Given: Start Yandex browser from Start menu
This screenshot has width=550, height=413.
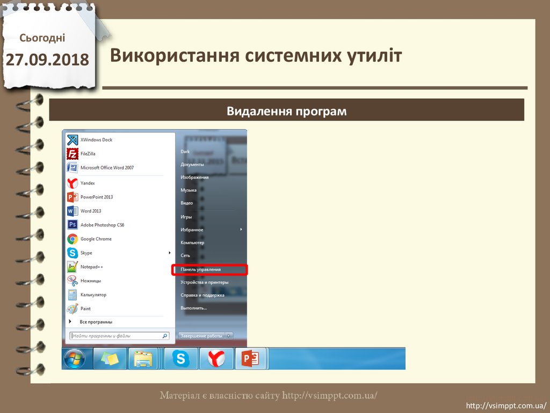Looking at the screenshot, I should pos(88,183).
